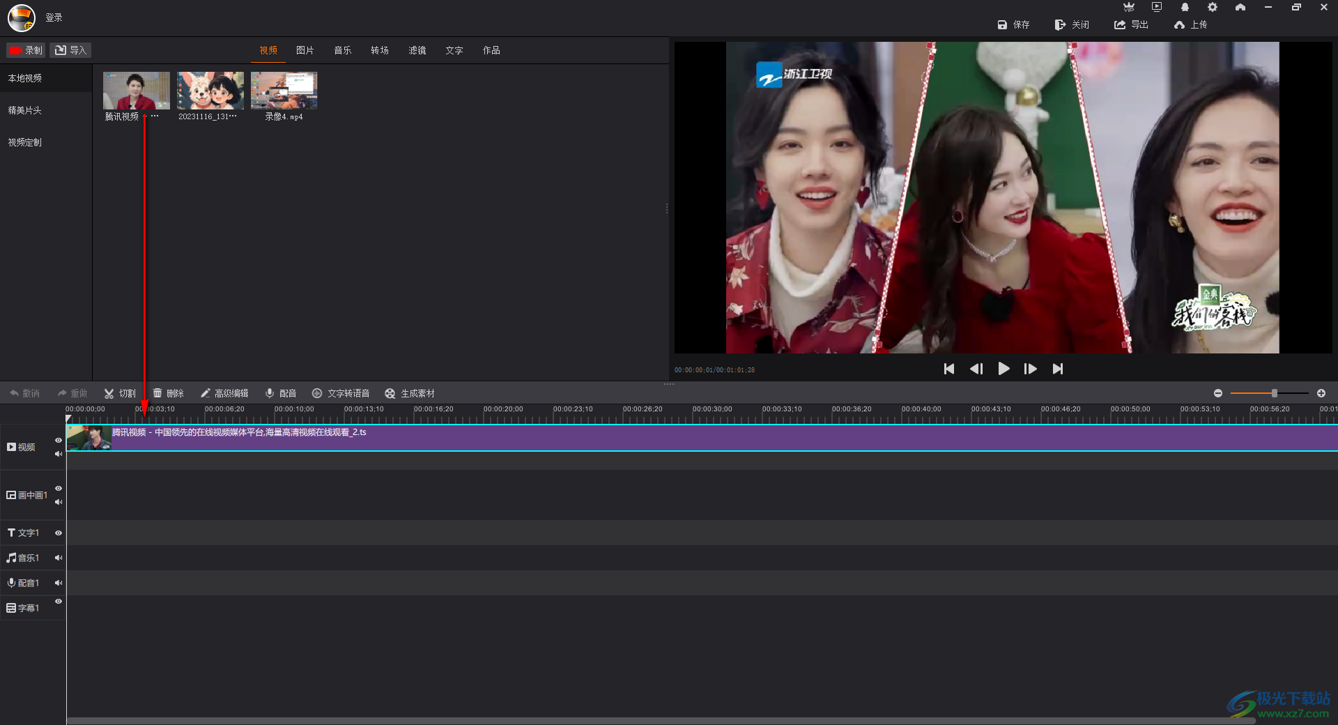Image resolution: width=1338 pixels, height=725 pixels.
Task: Click the 配音1 track microphone icon
Action: tap(11, 583)
